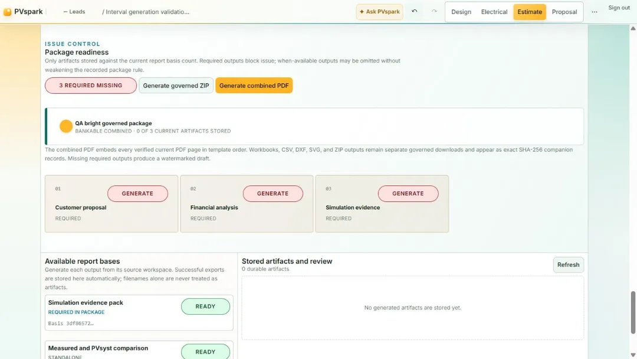Click Required in Package label
Screen dimensions: 637x359
(76, 312)
